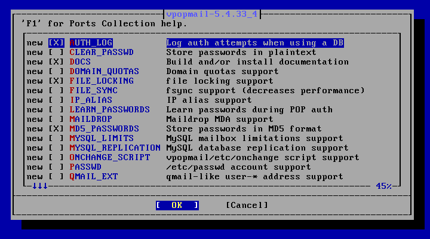The image size is (430, 239).
Task: Select the FILE_LOCKING option name
Action: pos(102,81)
